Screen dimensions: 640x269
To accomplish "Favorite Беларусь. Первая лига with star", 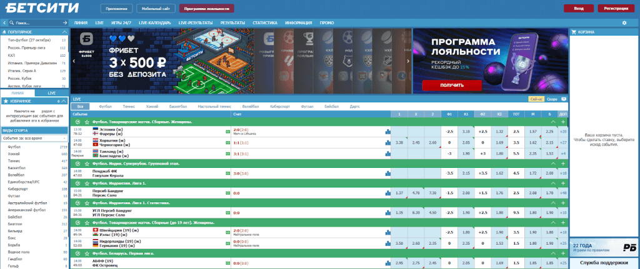I will (x=86, y=253).
